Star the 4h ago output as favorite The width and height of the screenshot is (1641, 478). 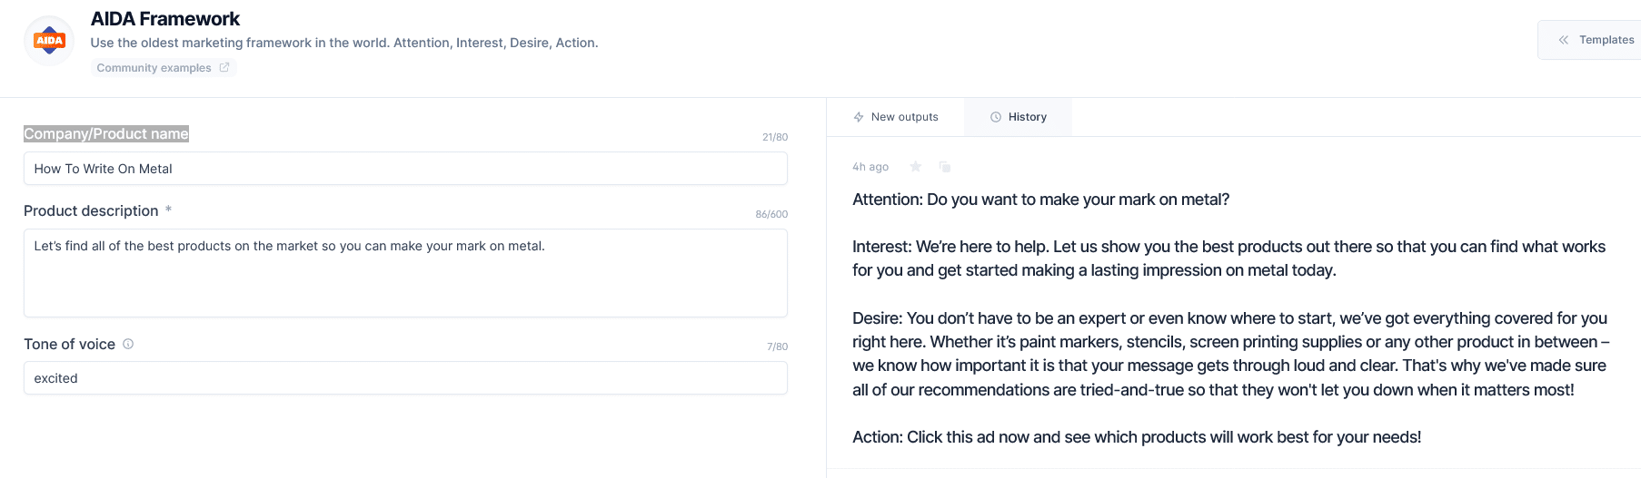pyautogui.click(x=916, y=166)
